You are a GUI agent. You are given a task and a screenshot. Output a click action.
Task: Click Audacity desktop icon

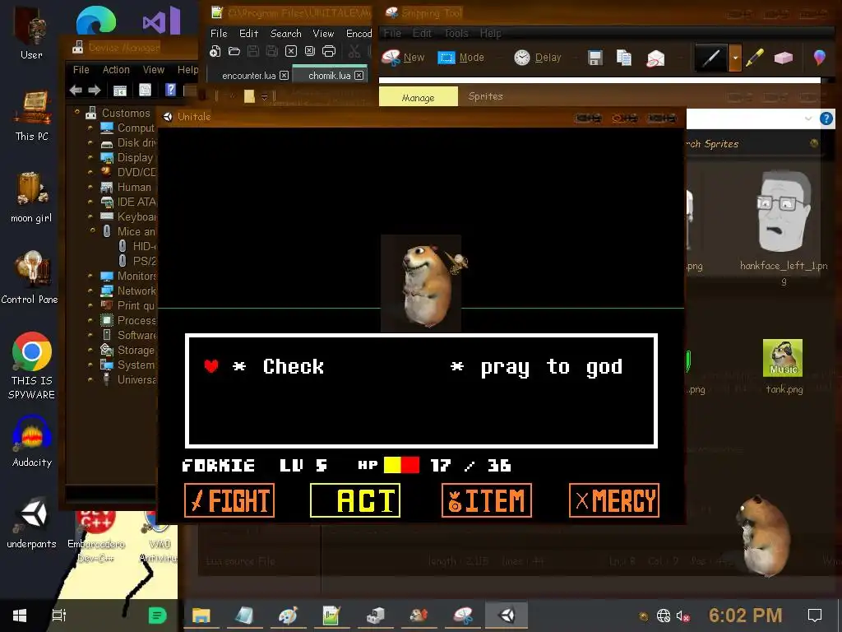pos(32,442)
